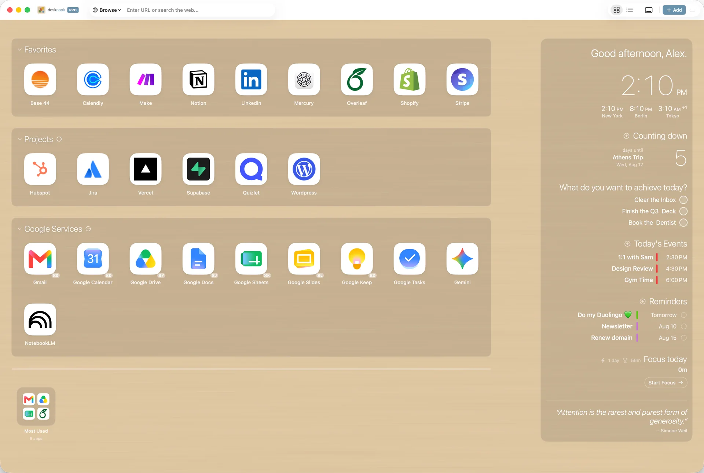This screenshot has height=473, width=704.
Task: Launch Google Sheets icon
Action: tap(251, 259)
